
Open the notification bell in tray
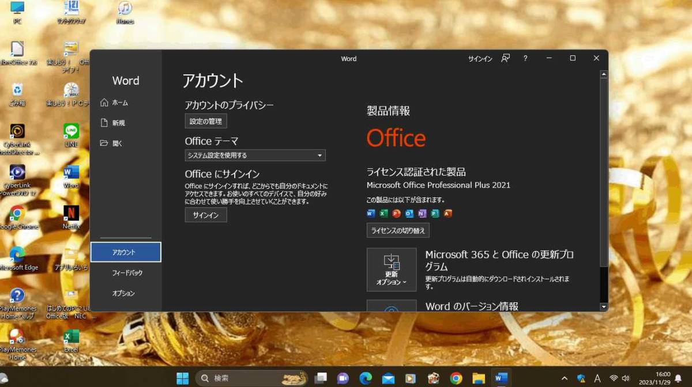(x=678, y=378)
